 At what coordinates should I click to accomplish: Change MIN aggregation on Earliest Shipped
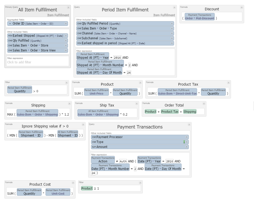tap(10, 36)
